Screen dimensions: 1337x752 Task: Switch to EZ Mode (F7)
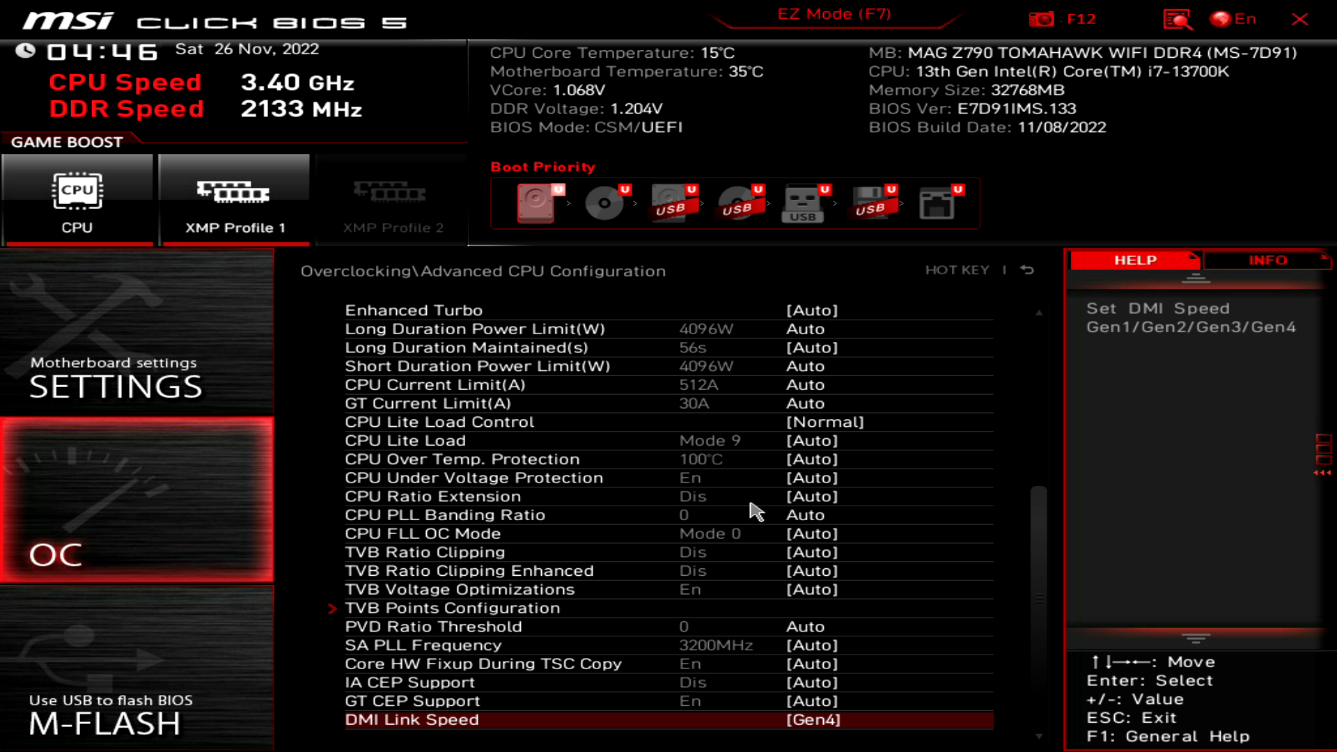[x=834, y=15]
